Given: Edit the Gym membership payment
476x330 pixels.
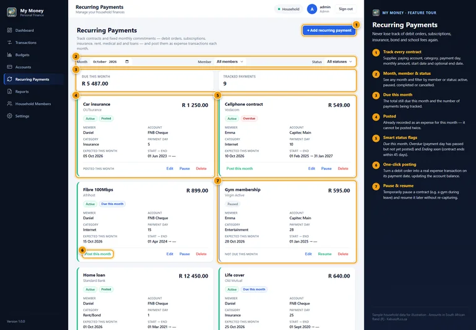Looking at the screenshot, I should tap(308, 254).
